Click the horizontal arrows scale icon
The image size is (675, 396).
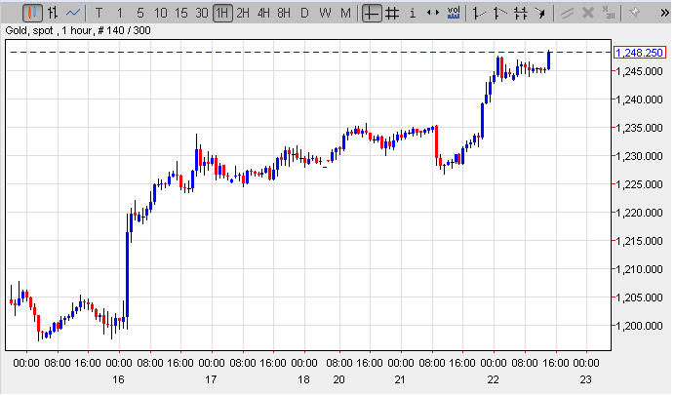point(433,13)
